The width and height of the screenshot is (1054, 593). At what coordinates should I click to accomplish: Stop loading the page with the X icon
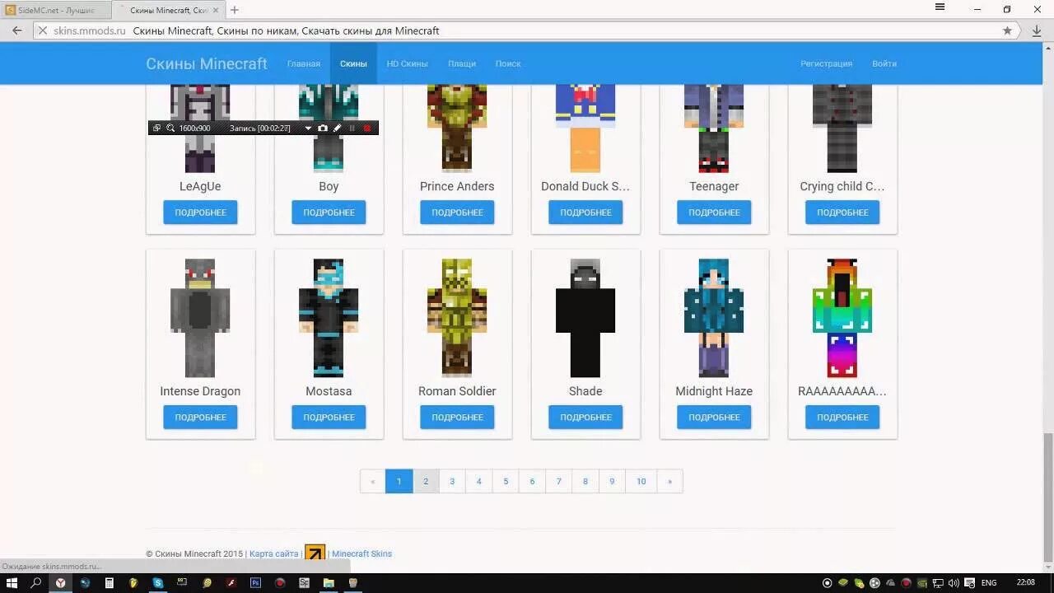click(42, 30)
